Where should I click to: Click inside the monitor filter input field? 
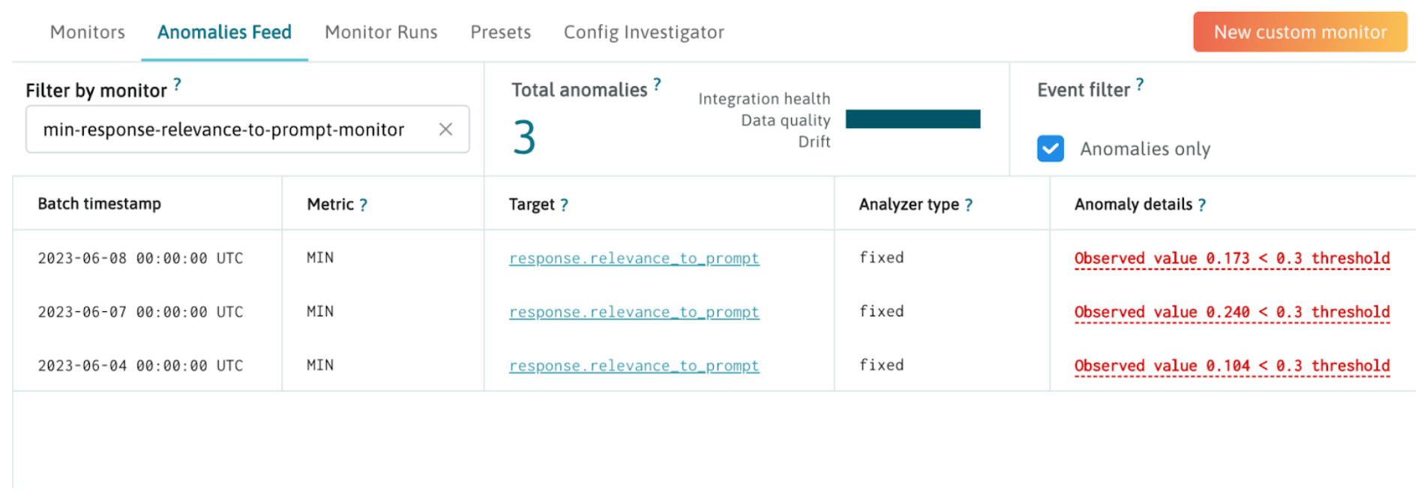(225, 129)
